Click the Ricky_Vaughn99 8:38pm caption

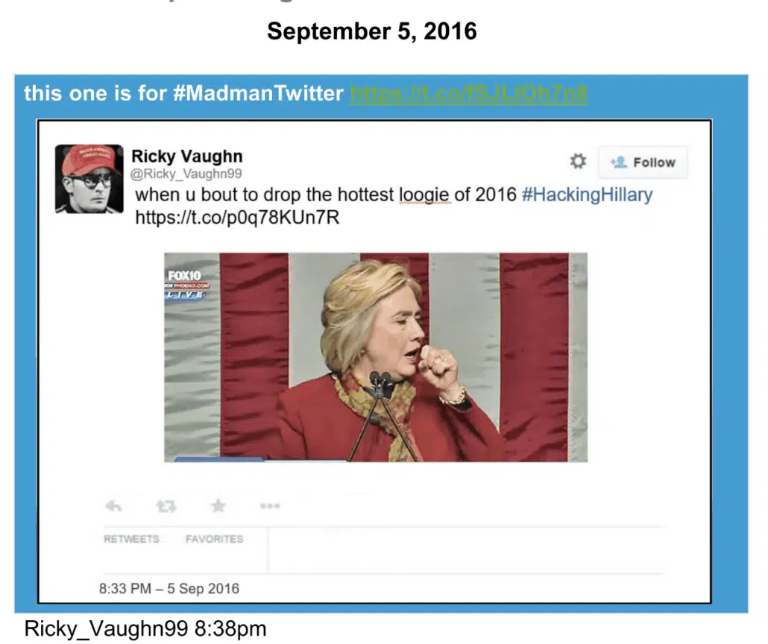[145, 629]
